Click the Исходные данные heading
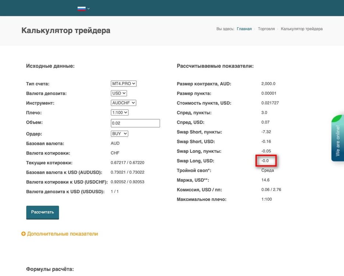Image resolution: width=344 pixels, height=276 pixels. (x=50, y=66)
